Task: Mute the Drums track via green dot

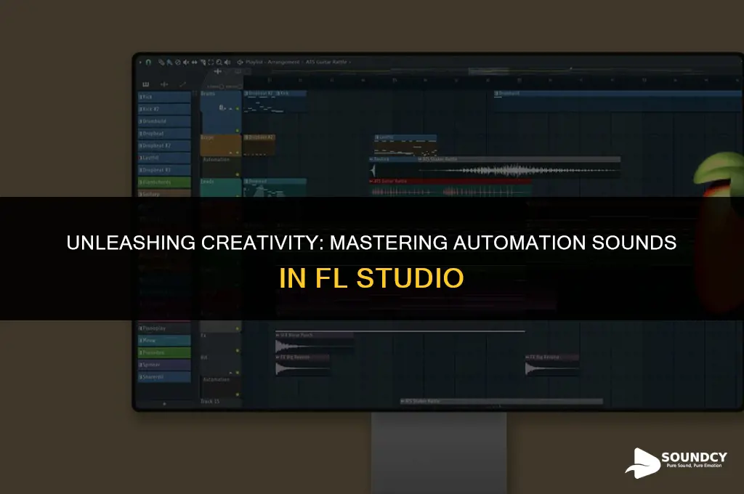Action: click(238, 109)
